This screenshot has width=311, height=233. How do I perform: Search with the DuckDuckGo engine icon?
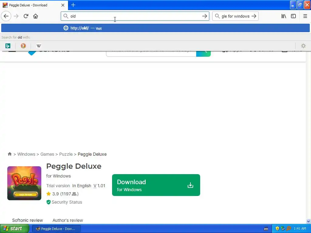23,46
